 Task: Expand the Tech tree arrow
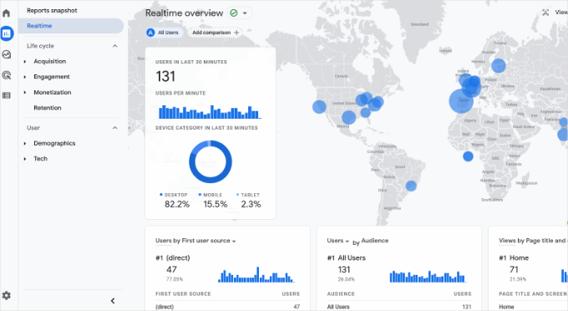click(x=25, y=159)
